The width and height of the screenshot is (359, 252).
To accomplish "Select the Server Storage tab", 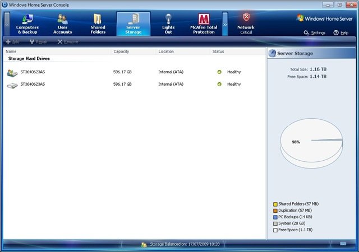I will [134, 24].
